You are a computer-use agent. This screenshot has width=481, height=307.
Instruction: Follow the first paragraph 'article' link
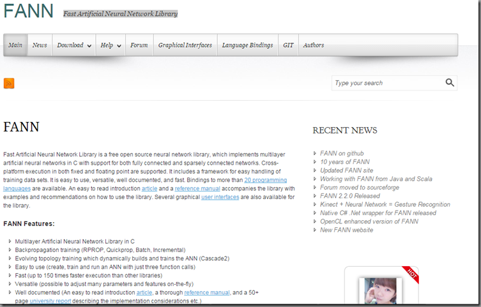(149, 189)
